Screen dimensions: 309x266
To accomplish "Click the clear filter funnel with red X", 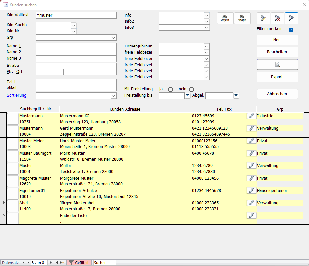I will click(277, 18).
